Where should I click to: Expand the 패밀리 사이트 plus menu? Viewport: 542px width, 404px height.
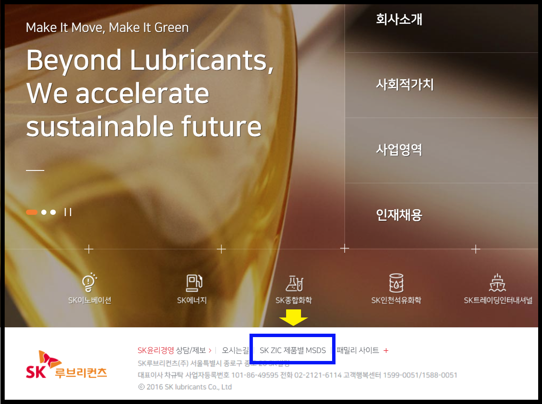(386, 350)
